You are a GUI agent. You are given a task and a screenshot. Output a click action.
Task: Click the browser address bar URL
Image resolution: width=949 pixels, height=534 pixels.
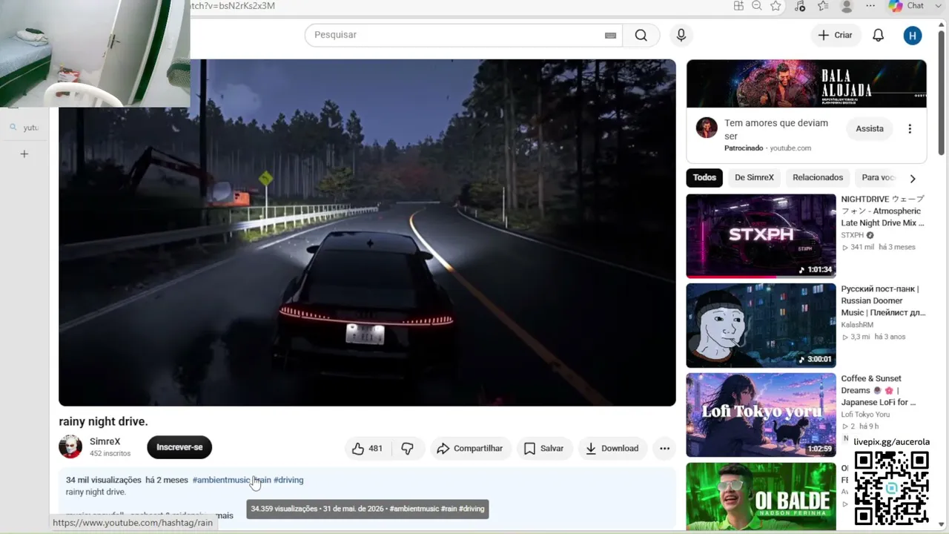tap(232, 6)
